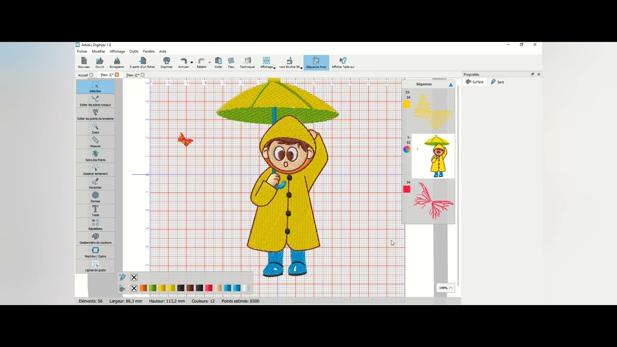Send the design 'vers Skyline S9'
Viewport: 617px width, 347px height.
point(289,63)
